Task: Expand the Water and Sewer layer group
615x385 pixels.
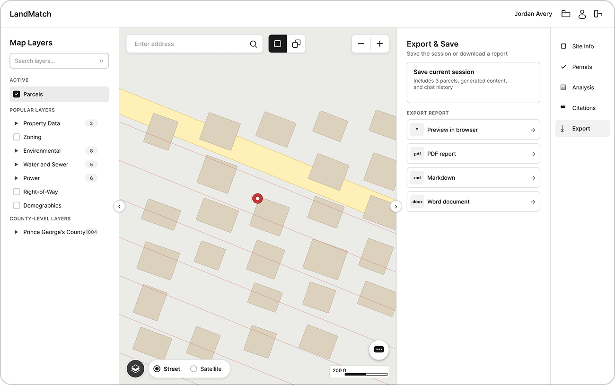Action: coord(17,165)
